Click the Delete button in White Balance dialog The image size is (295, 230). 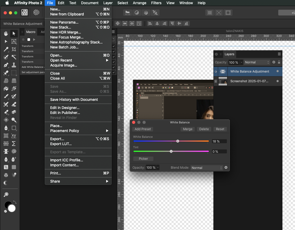[204, 129]
